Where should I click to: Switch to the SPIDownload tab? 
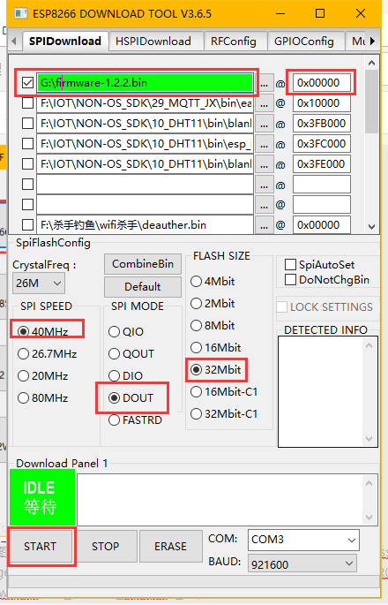[x=64, y=41]
